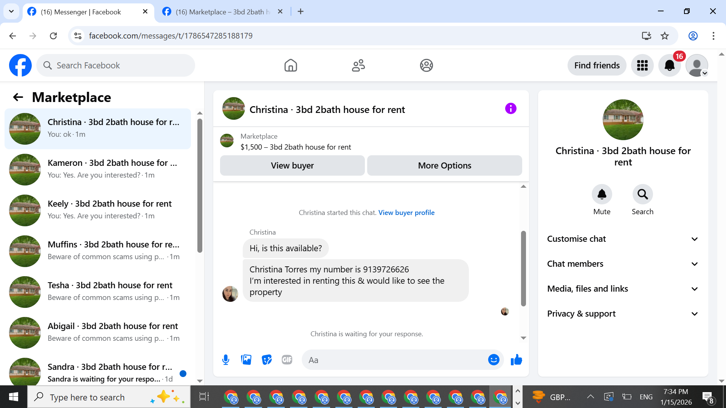Screen dimensions: 726x408
Task: Expand Privacy & support section
Action: pyautogui.click(x=623, y=314)
